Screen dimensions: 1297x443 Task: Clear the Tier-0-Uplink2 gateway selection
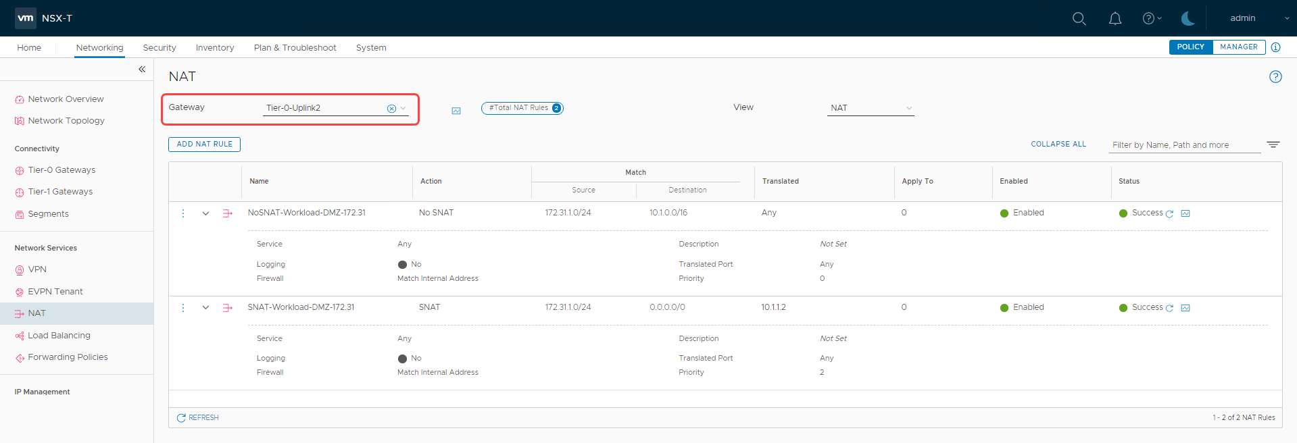coord(391,109)
